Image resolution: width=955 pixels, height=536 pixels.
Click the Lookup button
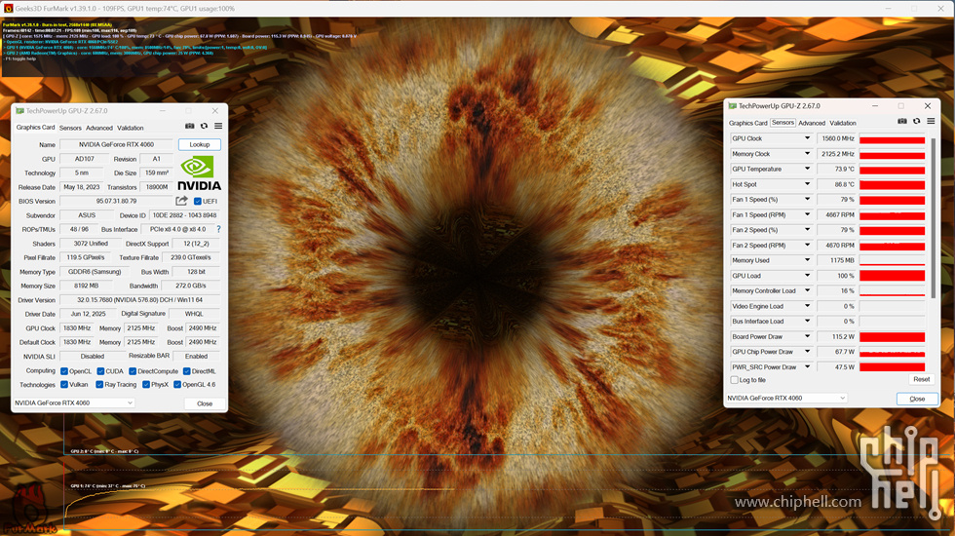click(199, 144)
